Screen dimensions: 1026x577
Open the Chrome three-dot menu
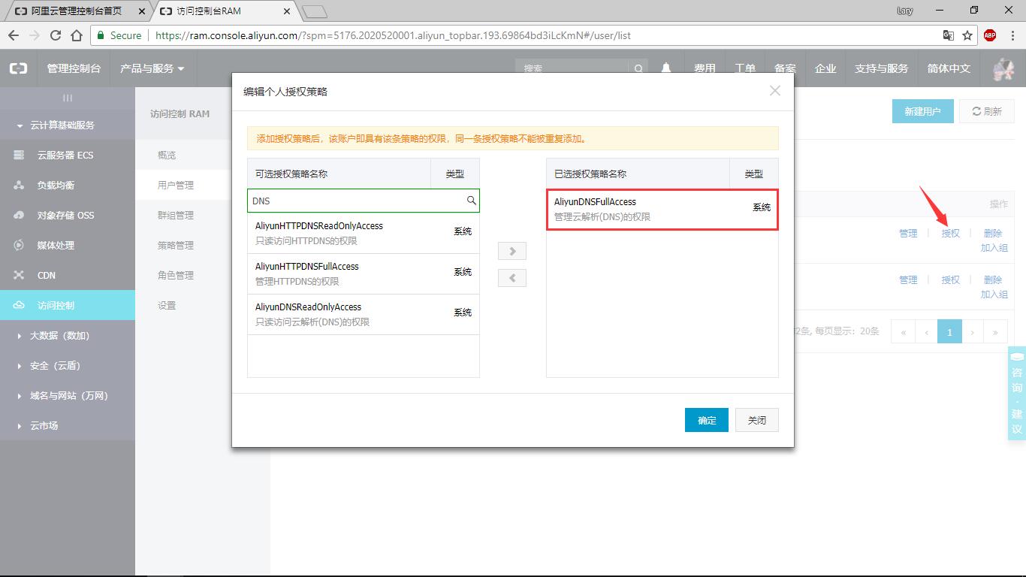pos(1012,35)
